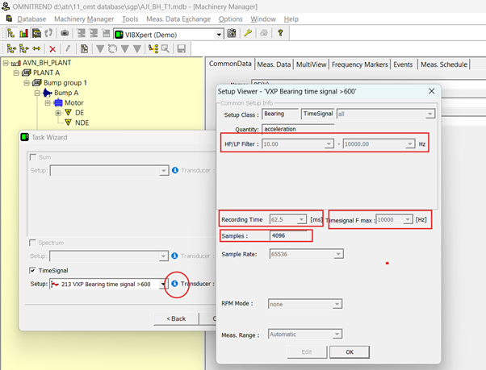Image resolution: width=486 pixels, height=370 pixels.
Task: Click the grayed pencil edit icon
Action: coord(68,48)
